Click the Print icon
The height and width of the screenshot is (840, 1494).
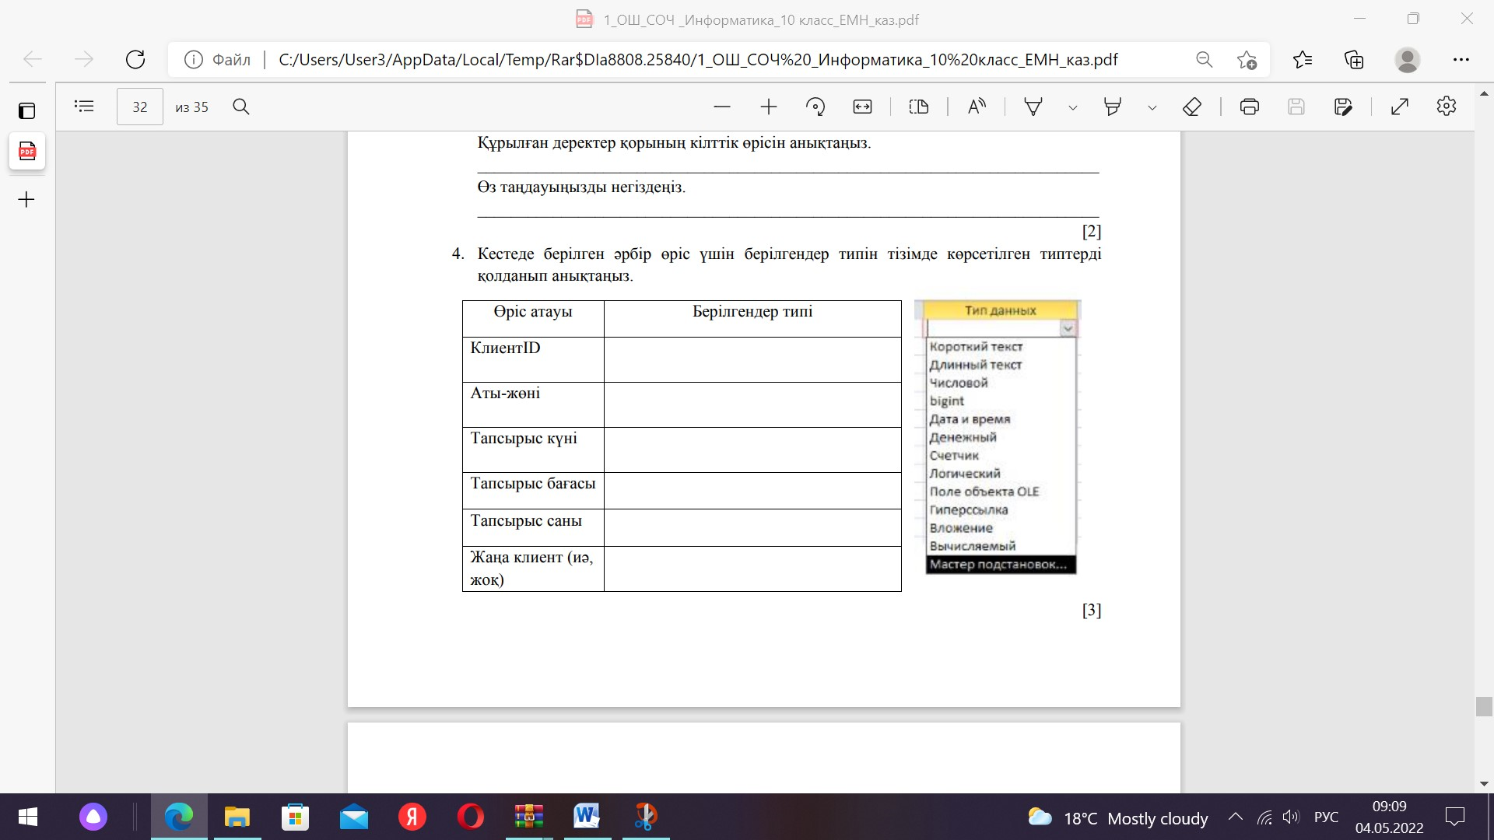click(1250, 107)
